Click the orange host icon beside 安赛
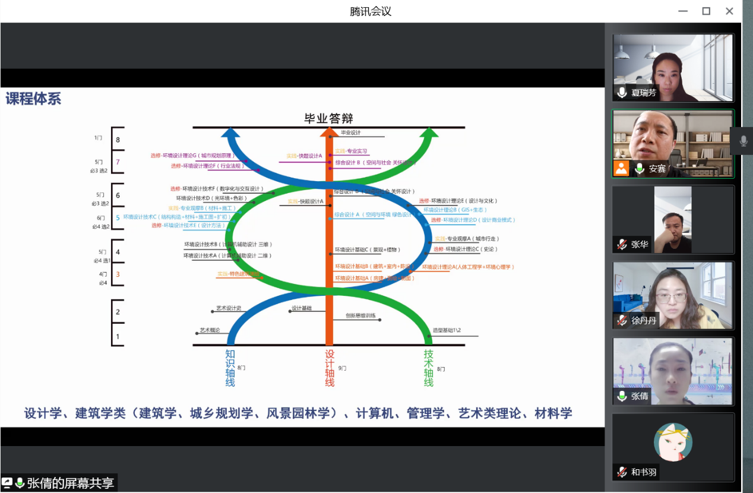The height and width of the screenshot is (493, 753). (621, 169)
